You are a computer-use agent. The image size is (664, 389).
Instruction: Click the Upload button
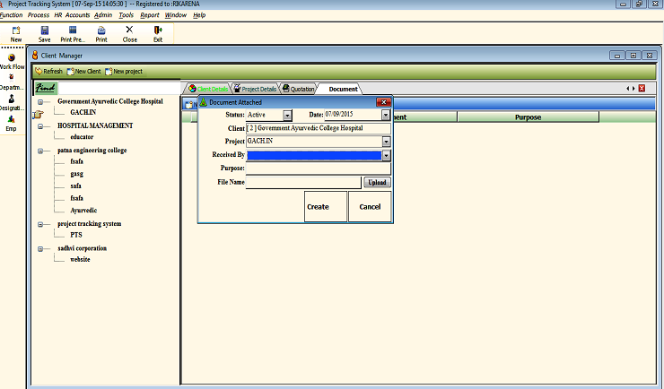pyautogui.click(x=377, y=182)
